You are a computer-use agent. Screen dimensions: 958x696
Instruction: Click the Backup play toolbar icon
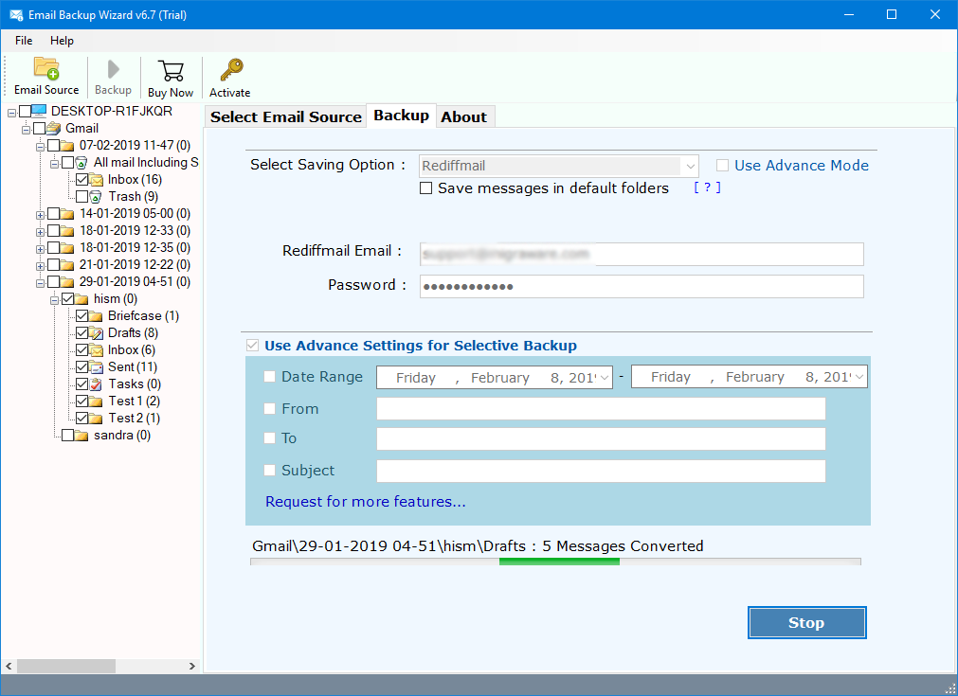click(113, 69)
